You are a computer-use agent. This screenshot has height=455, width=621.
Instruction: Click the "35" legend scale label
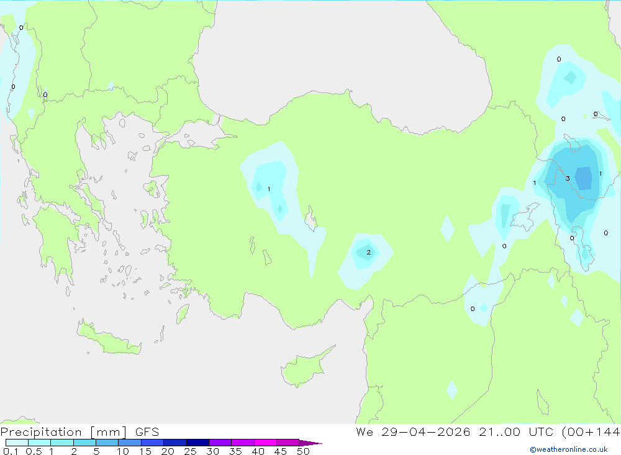(235, 451)
